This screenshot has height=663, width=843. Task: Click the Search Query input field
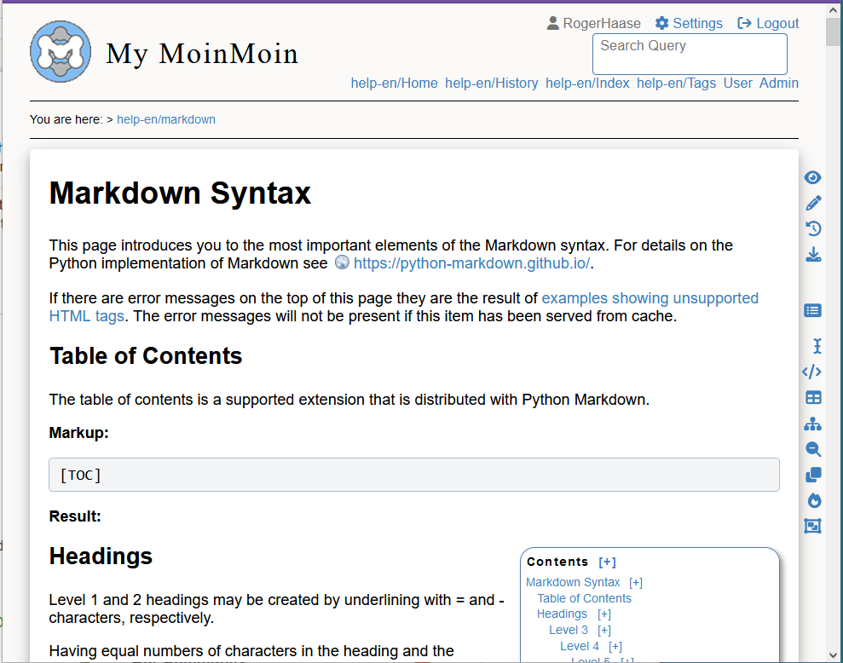[x=689, y=54]
